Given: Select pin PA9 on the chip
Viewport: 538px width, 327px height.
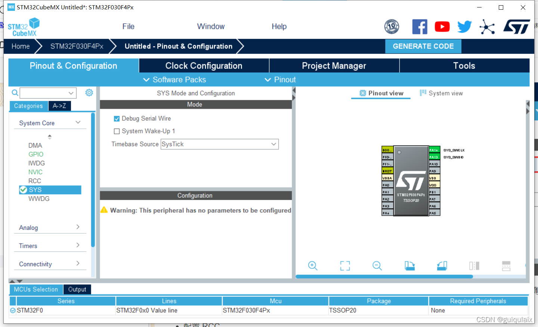Looking at the screenshot, I should [434, 171].
